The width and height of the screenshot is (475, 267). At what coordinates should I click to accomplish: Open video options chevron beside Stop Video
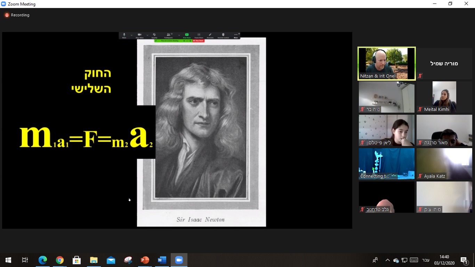pyautogui.click(x=147, y=35)
